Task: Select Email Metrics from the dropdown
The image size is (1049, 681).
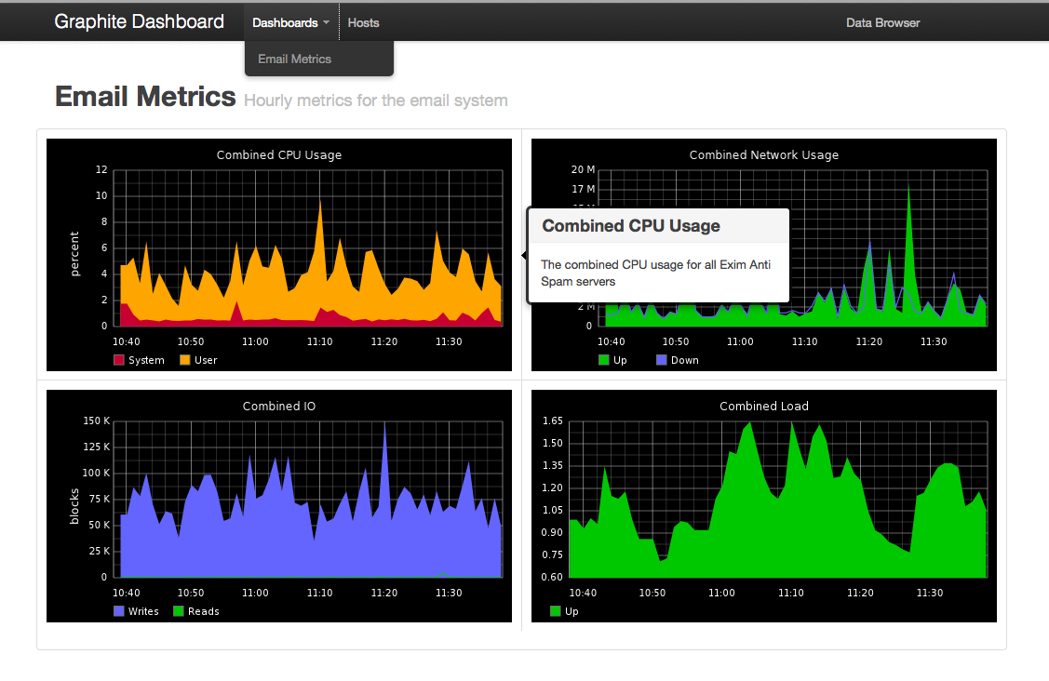Action: click(x=294, y=59)
